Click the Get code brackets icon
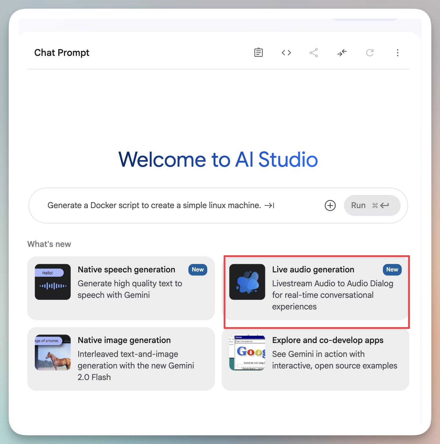Viewport: 440px width, 444px height. click(286, 52)
